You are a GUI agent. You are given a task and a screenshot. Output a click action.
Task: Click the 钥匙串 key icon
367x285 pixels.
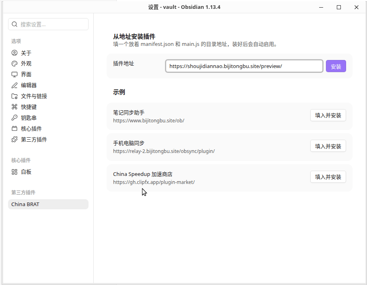(14, 118)
